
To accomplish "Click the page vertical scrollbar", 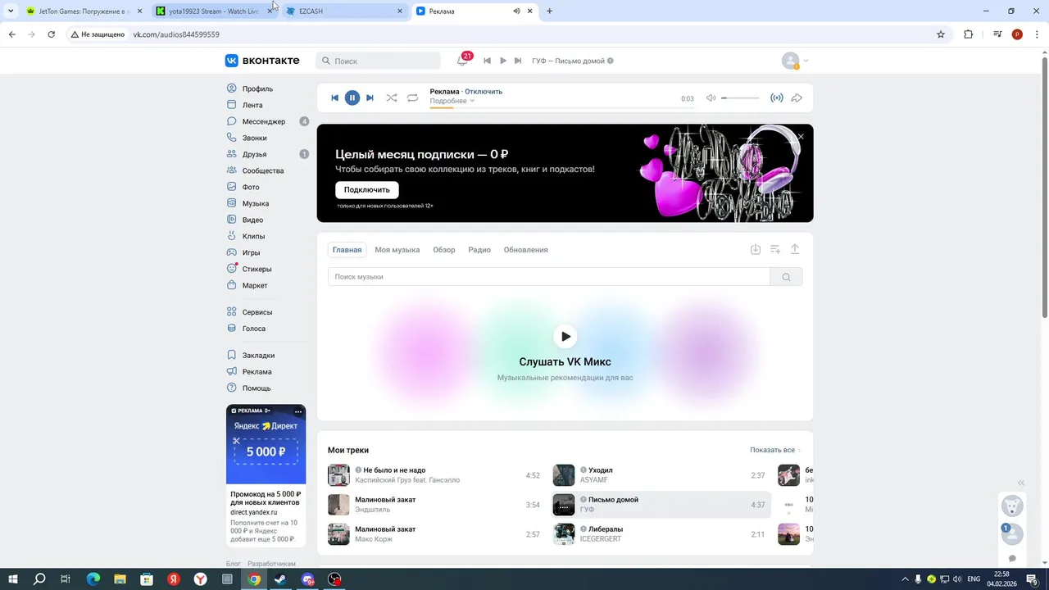I will pos(1044,188).
